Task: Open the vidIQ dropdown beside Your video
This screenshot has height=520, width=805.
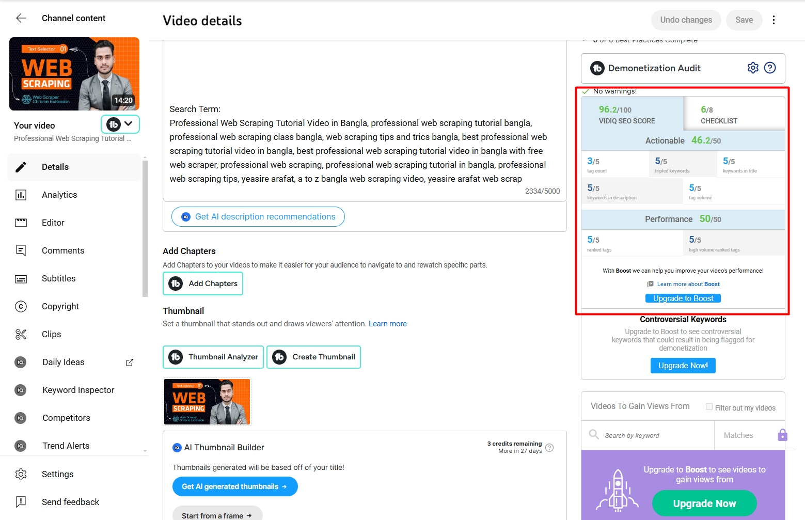Action: coord(120,124)
